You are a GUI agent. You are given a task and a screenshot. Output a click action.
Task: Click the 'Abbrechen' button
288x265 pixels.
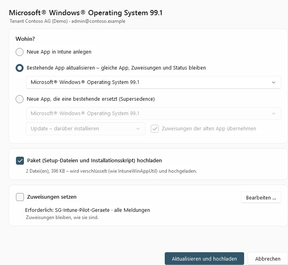pyautogui.click(x=268, y=259)
